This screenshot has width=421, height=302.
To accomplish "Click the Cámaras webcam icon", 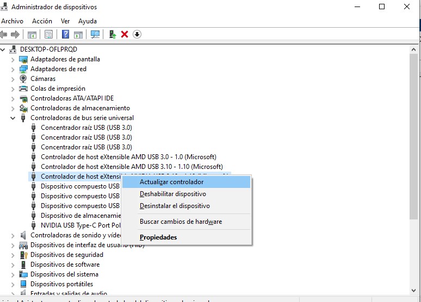I will (x=23, y=79).
